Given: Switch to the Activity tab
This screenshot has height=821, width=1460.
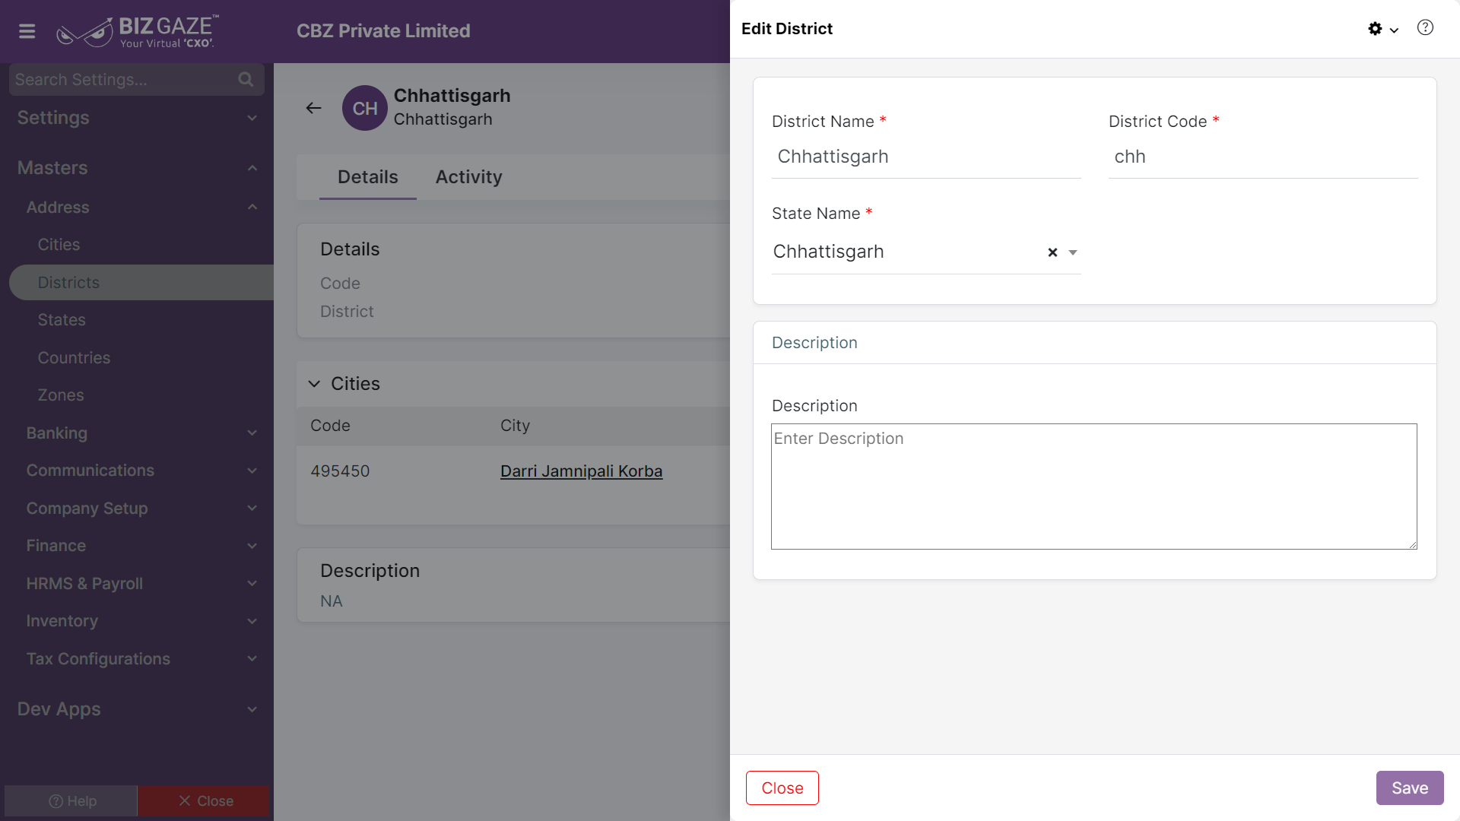Looking at the screenshot, I should pos(468,177).
